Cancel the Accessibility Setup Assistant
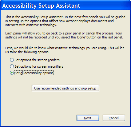 114,118
